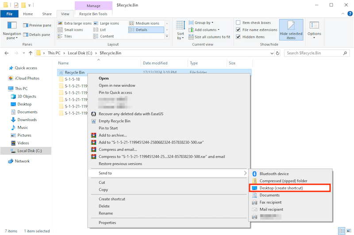Open Customize Quick Access Toolbar dropdown
354x235 pixels.
[29, 5]
